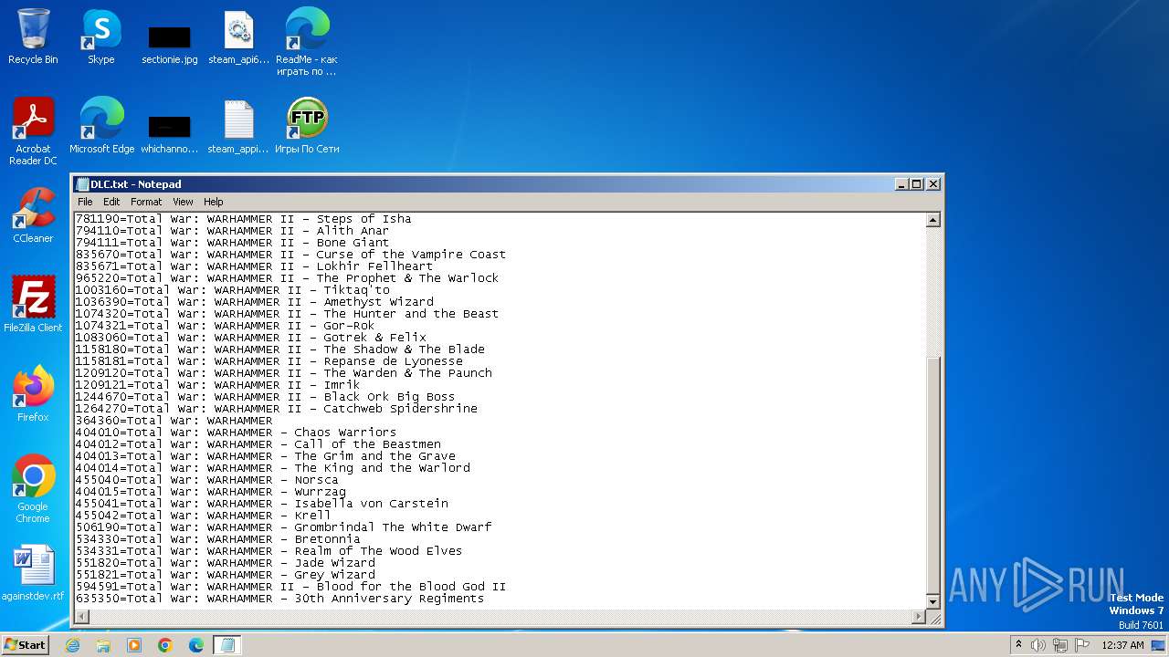This screenshot has height=657, width=1169.
Task: Click the Grombrindal The White Dwarf line
Action: (x=283, y=527)
